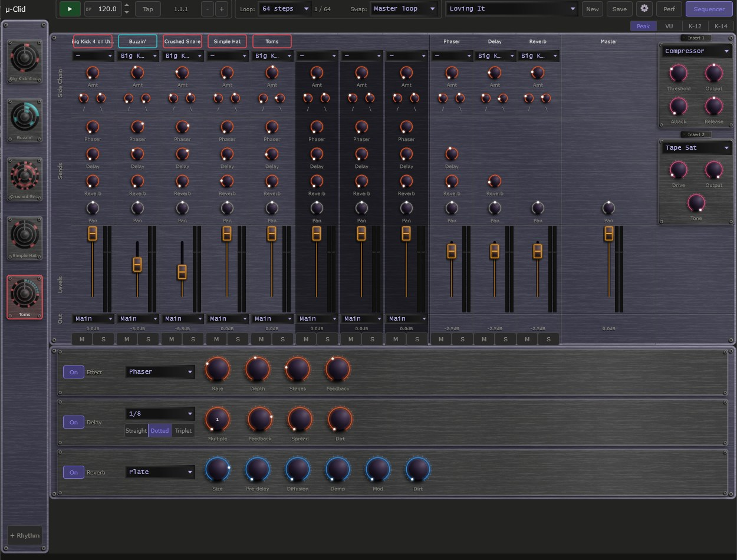Viewport: 737px width, 560px height.
Task: Switch meter mode to K-12 tab
Action: pos(695,26)
